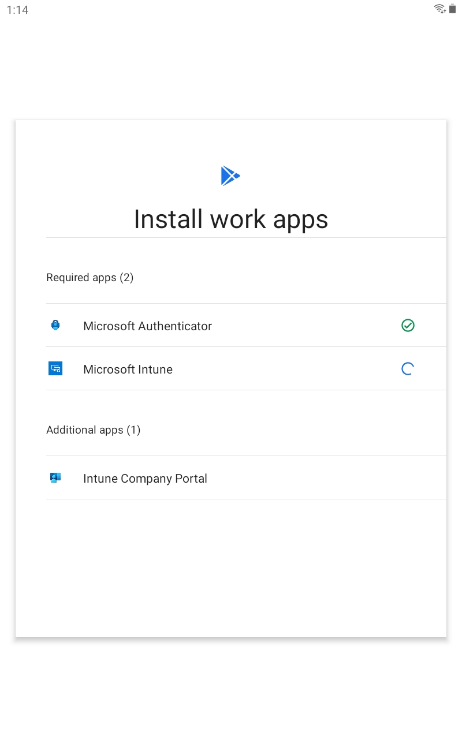462x739 pixels.
Task: Tap the blank background below the card
Action: [x=231, y=687]
